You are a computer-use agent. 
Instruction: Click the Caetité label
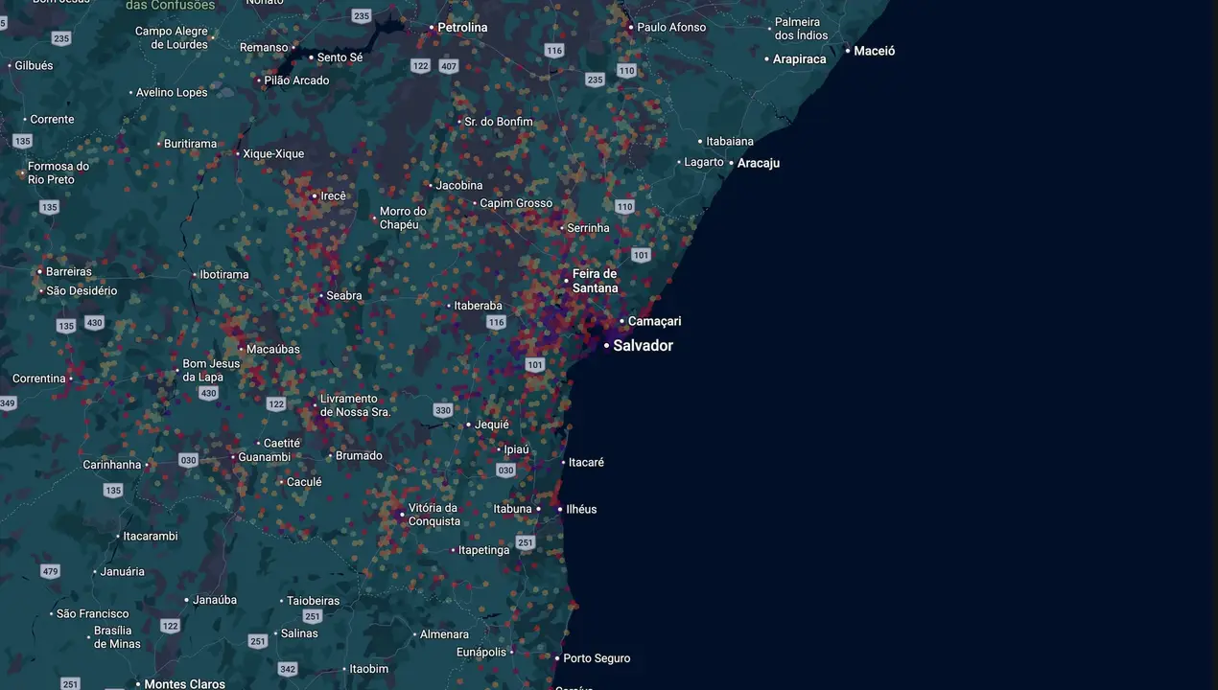point(282,444)
